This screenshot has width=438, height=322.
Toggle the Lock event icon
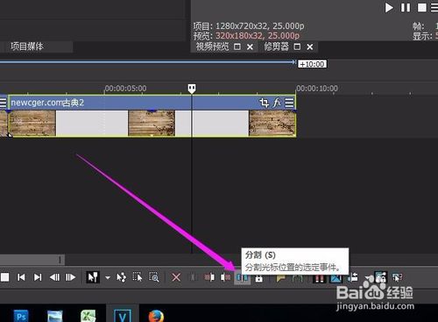(258, 278)
